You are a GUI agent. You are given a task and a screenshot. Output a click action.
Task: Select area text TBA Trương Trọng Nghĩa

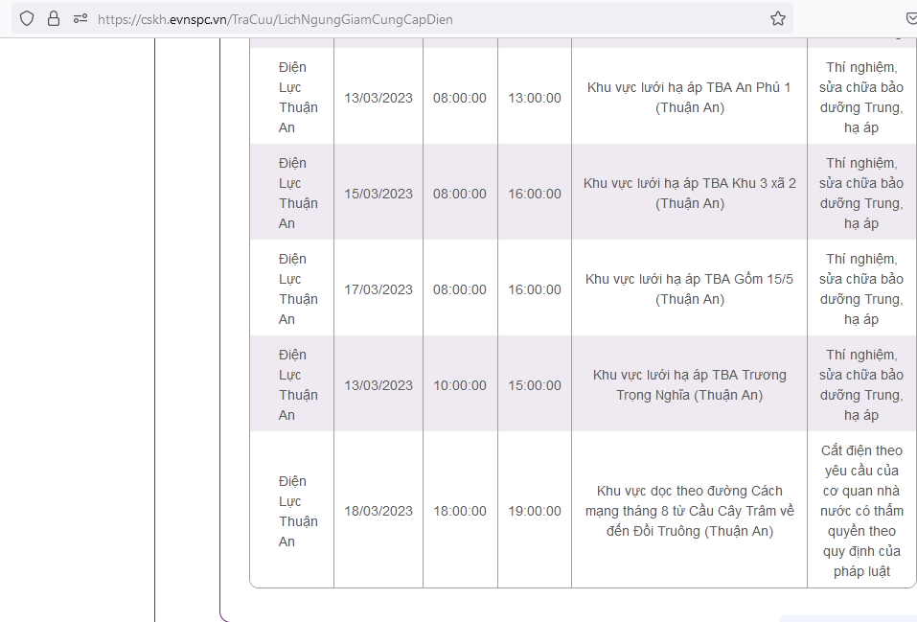coord(690,385)
